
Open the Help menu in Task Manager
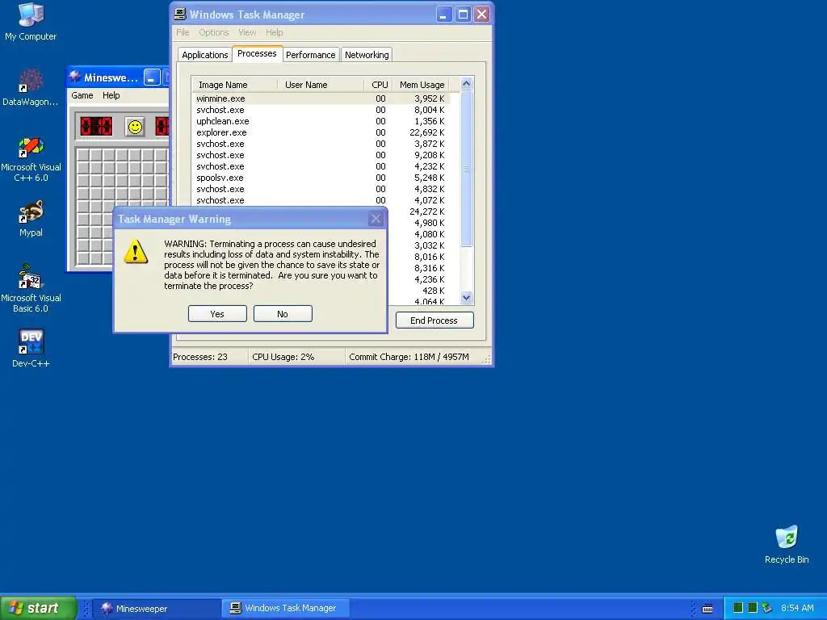coord(275,32)
